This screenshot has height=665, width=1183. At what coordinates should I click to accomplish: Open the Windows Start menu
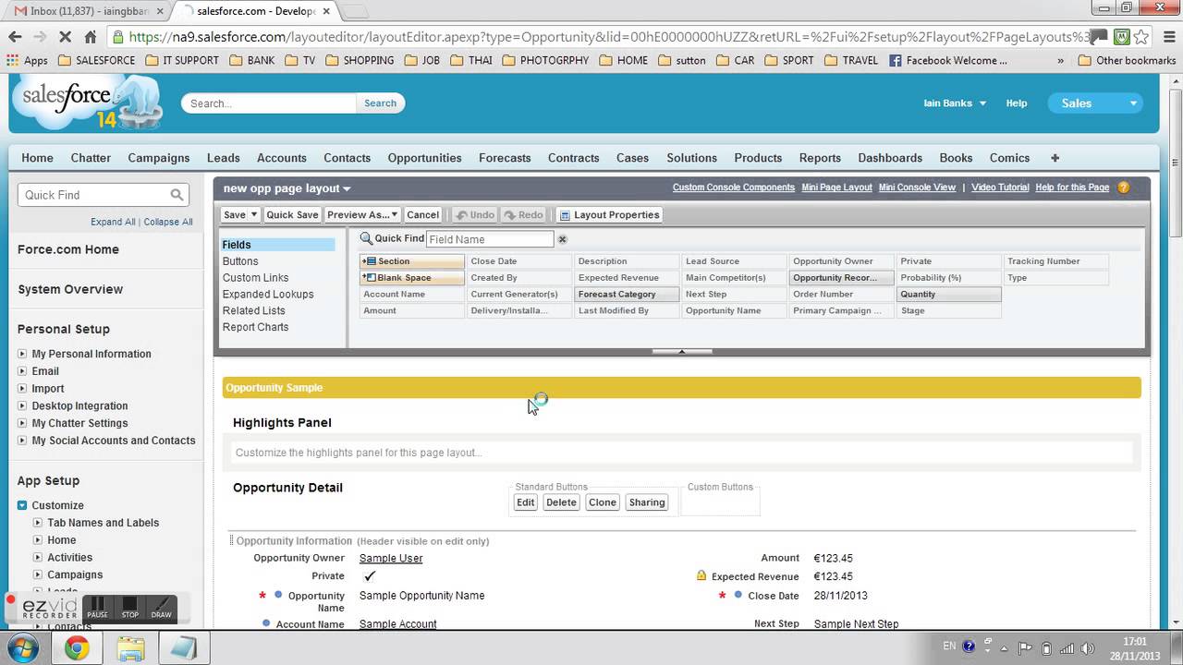point(22,647)
